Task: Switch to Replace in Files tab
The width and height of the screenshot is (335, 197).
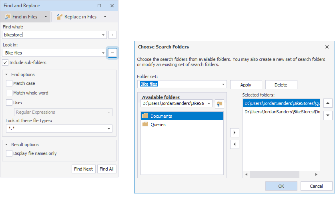Action: coord(77,17)
